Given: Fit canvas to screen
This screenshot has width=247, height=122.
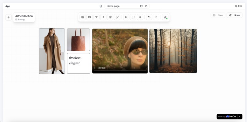Looking at the screenshot, I should click(133, 17).
